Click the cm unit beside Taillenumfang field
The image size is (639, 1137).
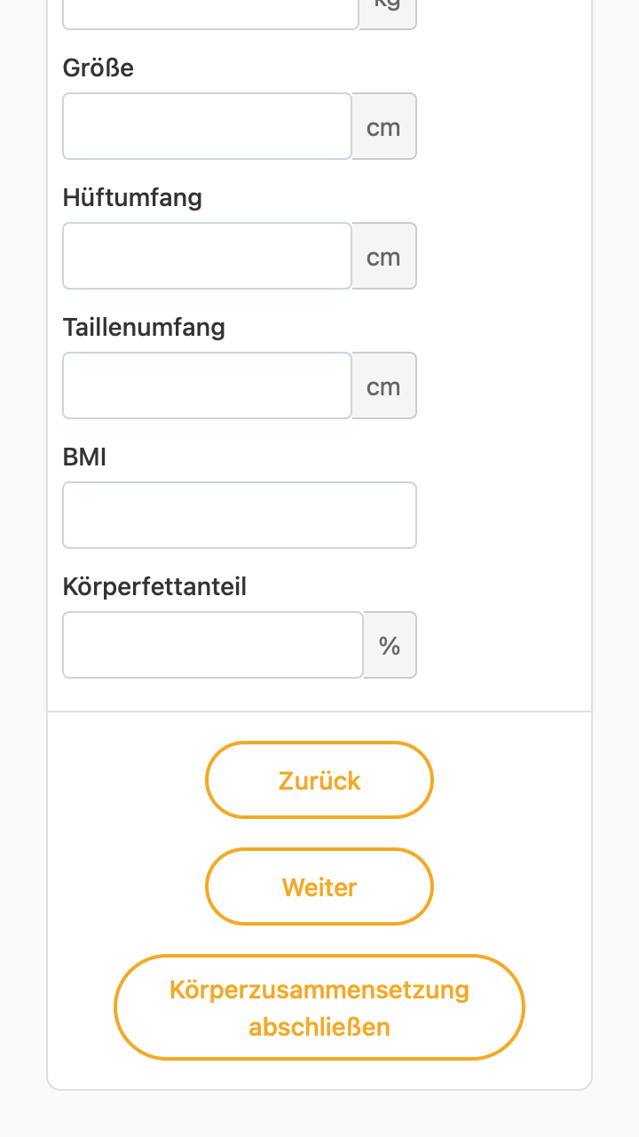384,386
